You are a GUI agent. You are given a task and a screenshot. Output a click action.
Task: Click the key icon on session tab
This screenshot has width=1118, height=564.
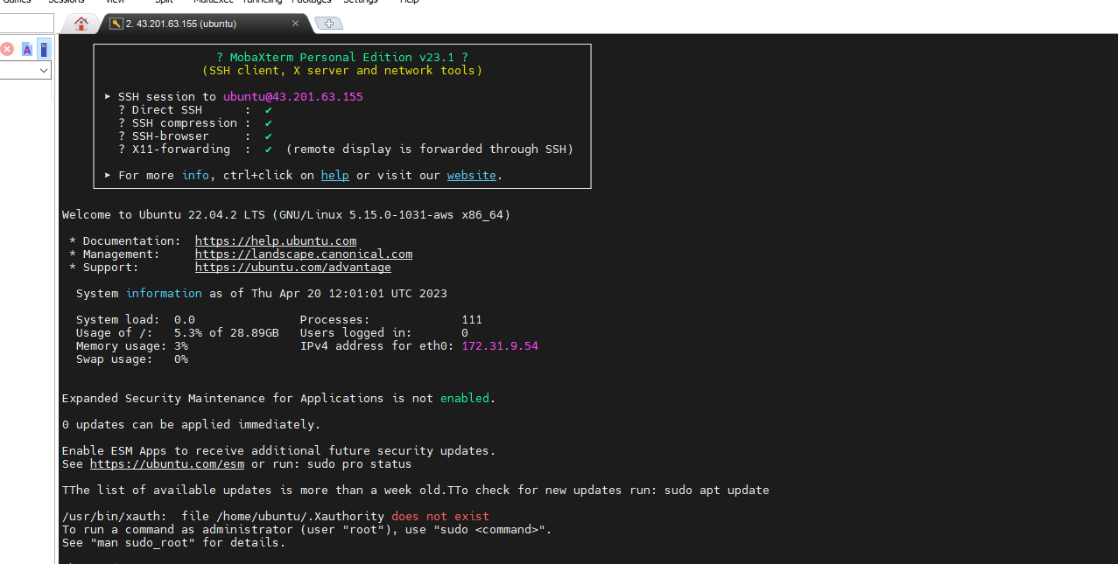[x=116, y=24]
